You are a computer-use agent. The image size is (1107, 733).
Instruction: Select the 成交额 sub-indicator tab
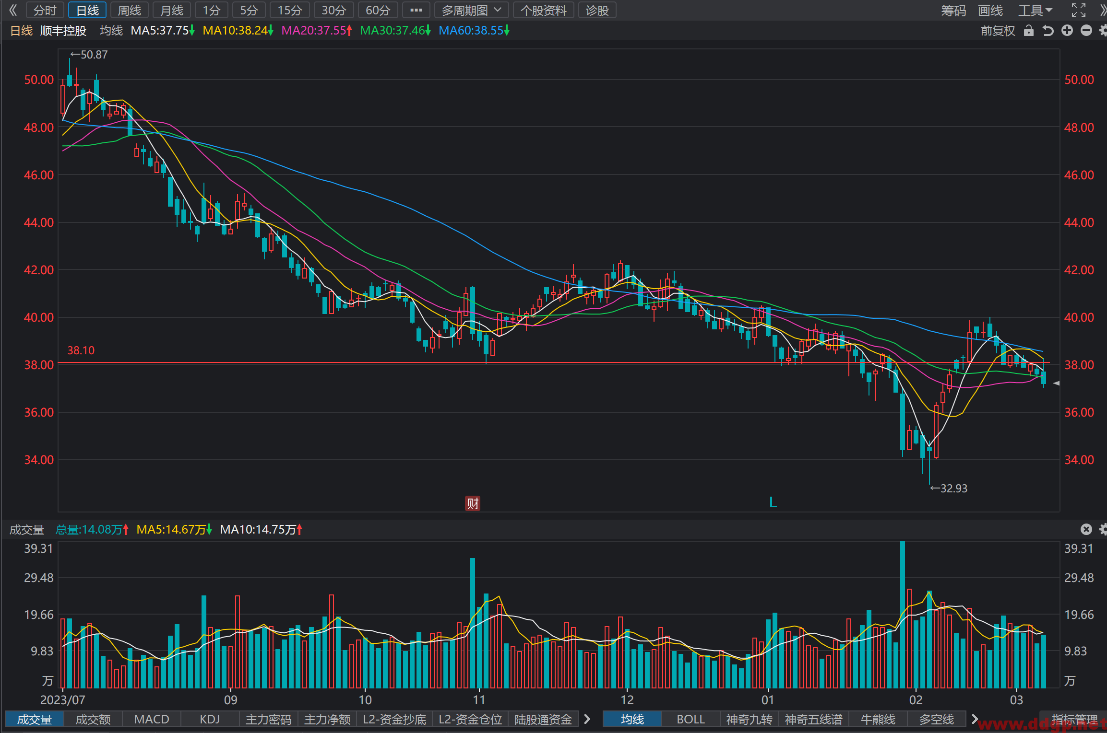[x=93, y=719]
